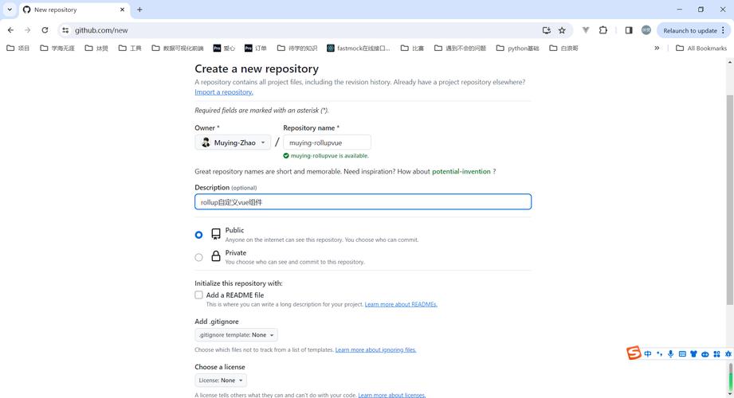
Task: Open the 项目 bookmark folder
Action: [18, 48]
